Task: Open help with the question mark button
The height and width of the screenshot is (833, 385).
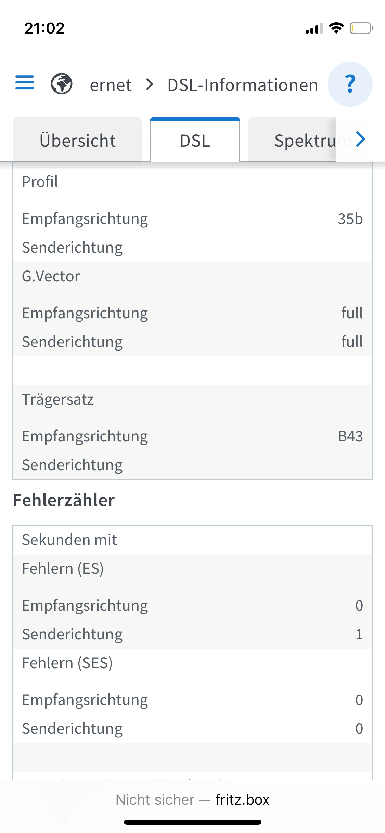Action: pyautogui.click(x=350, y=84)
